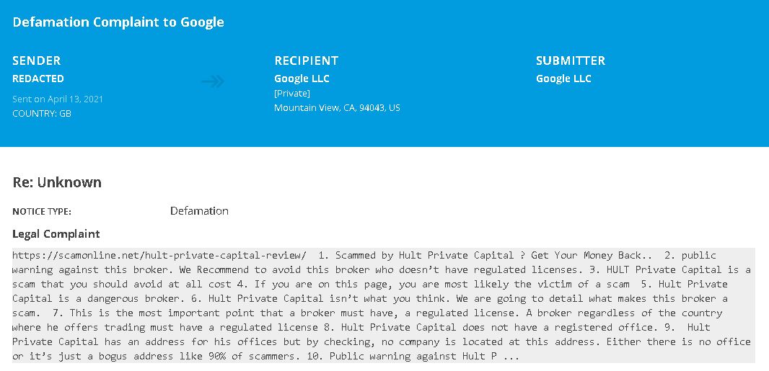
Task: Click the Mountain View, CA address line
Action: [x=337, y=107]
